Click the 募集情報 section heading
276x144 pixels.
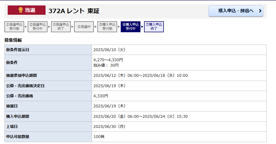13,40
